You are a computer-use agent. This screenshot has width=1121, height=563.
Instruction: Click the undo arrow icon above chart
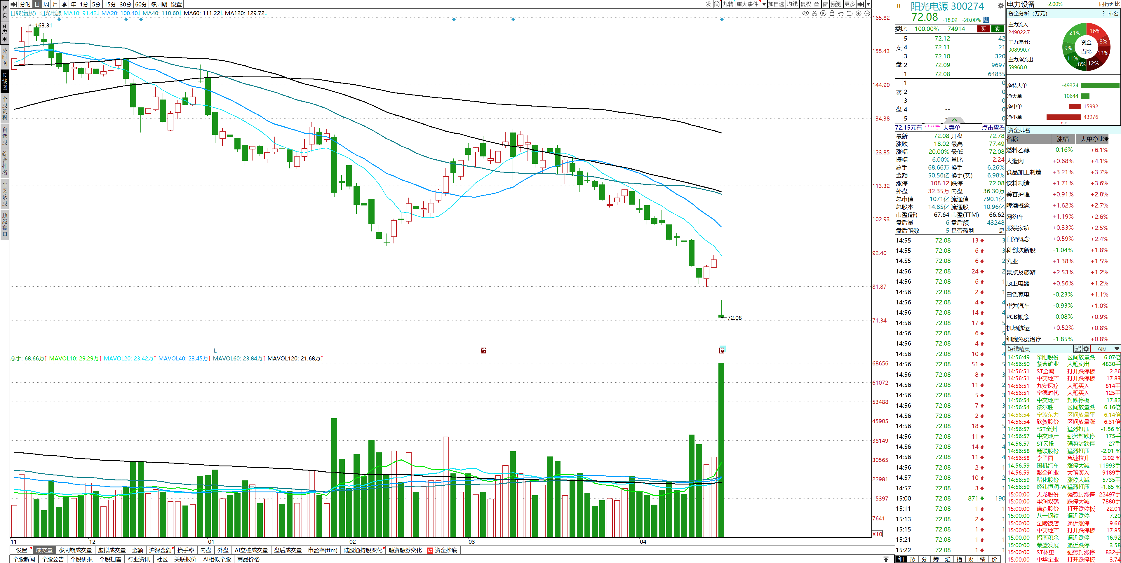[850, 13]
